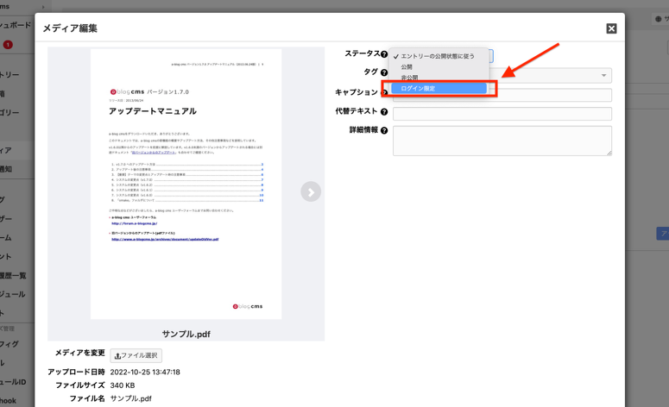Image resolution: width=669 pixels, height=407 pixels.
Task: Go to next PDF page arrow
Action: [311, 192]
